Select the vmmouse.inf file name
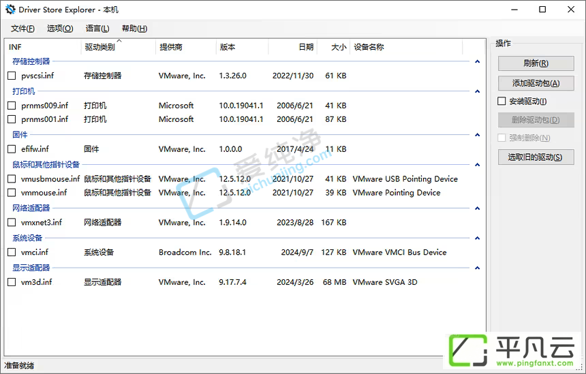This screenshot has height=374, width=586. 44,192
